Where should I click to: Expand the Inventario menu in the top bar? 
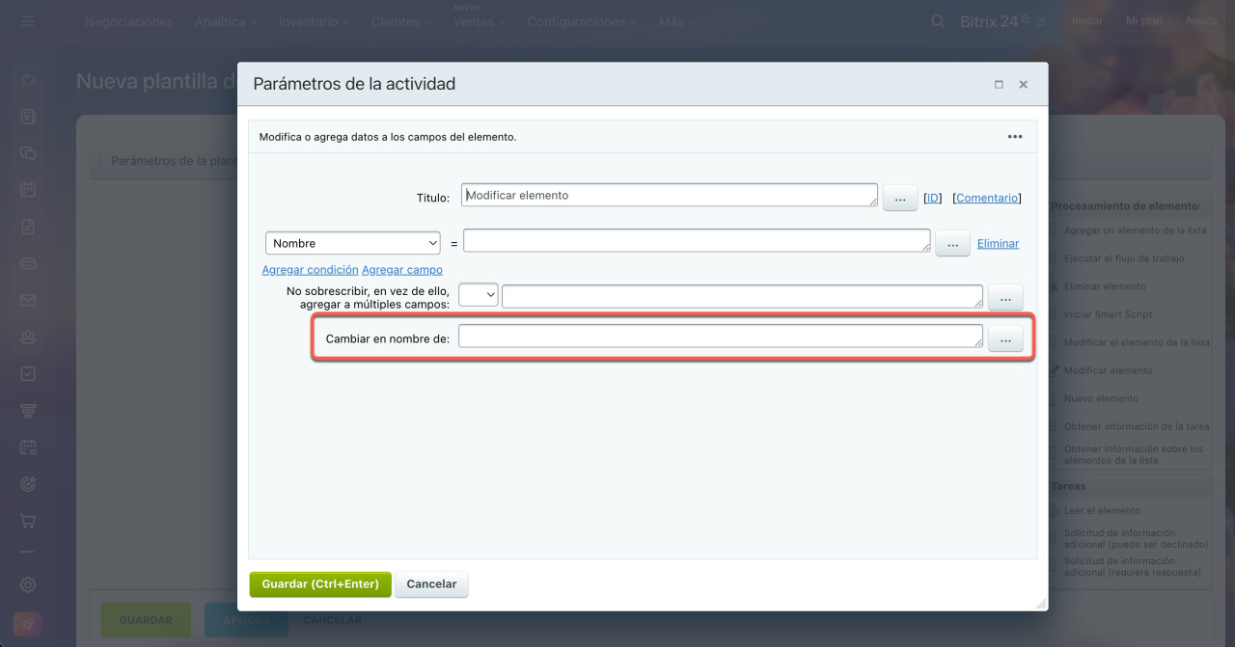315,21
